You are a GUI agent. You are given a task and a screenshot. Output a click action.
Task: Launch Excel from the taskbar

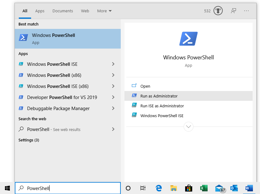204,188
